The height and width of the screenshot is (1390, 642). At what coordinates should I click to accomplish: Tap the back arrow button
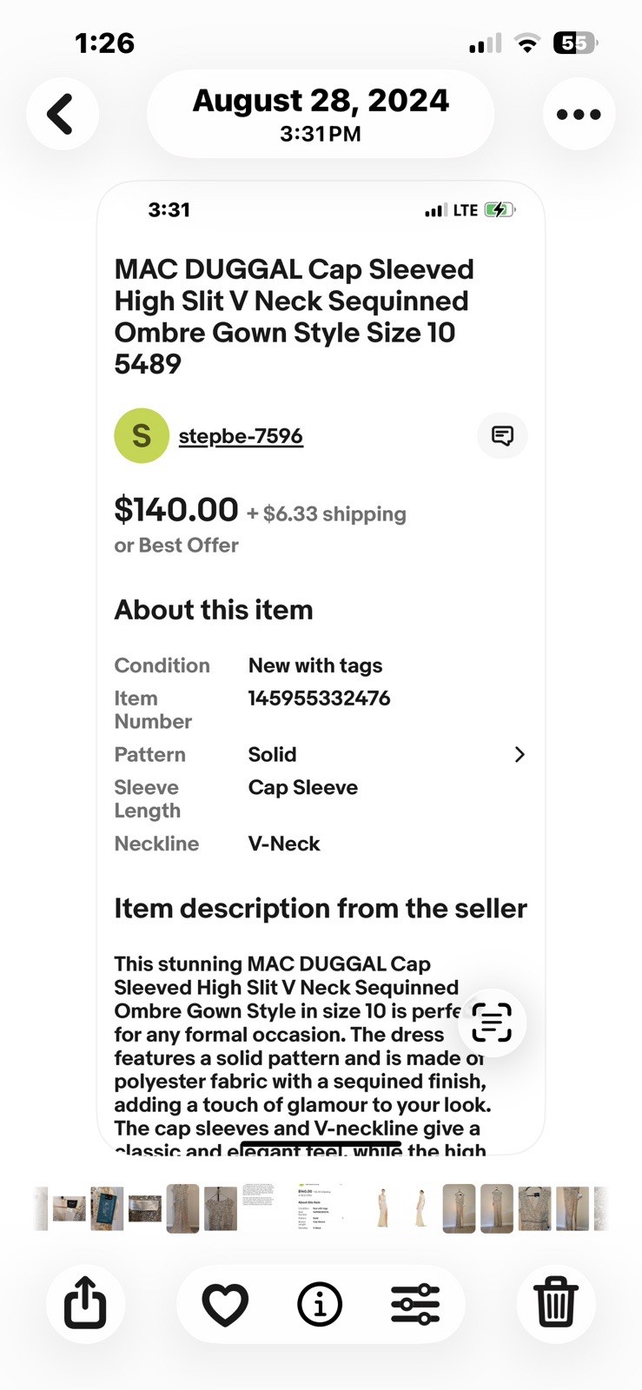62,114
